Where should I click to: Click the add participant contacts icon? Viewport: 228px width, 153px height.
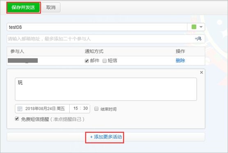coord(198,39)
